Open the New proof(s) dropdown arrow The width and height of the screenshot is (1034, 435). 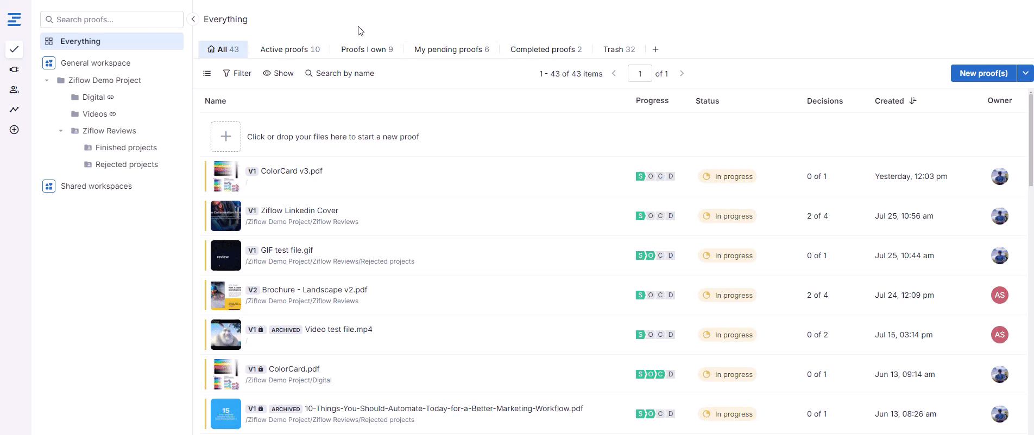tap(1025, 73)
